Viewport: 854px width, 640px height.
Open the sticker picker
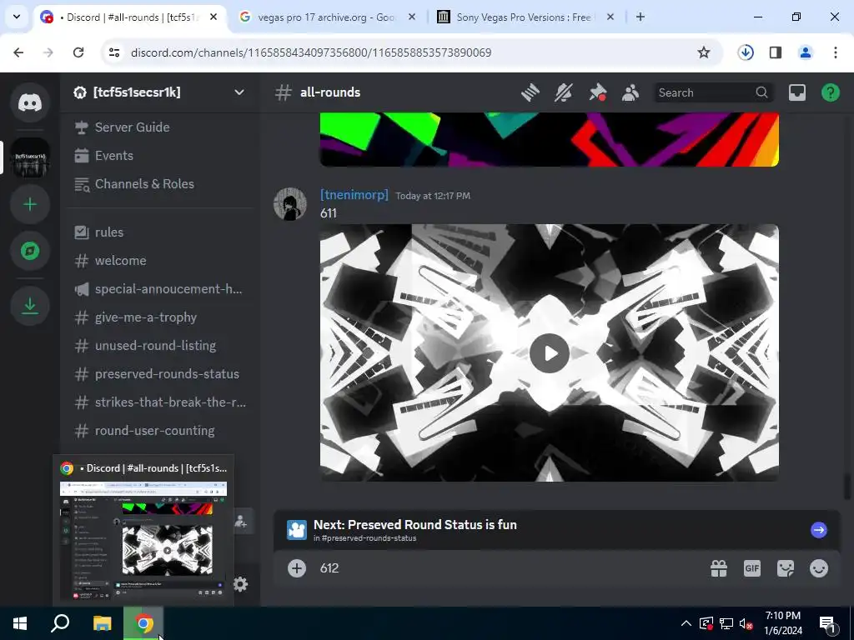(x=786, y=568)
